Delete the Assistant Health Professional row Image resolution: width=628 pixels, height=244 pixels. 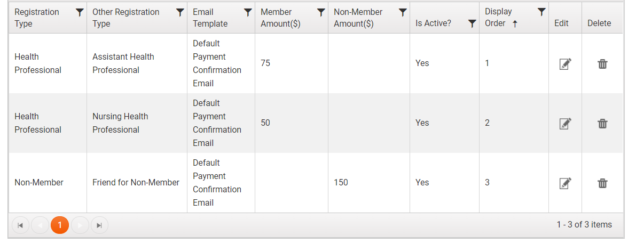(x=602, y=64)
